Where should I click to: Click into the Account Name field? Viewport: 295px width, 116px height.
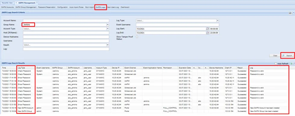click(x=66, y=21)
